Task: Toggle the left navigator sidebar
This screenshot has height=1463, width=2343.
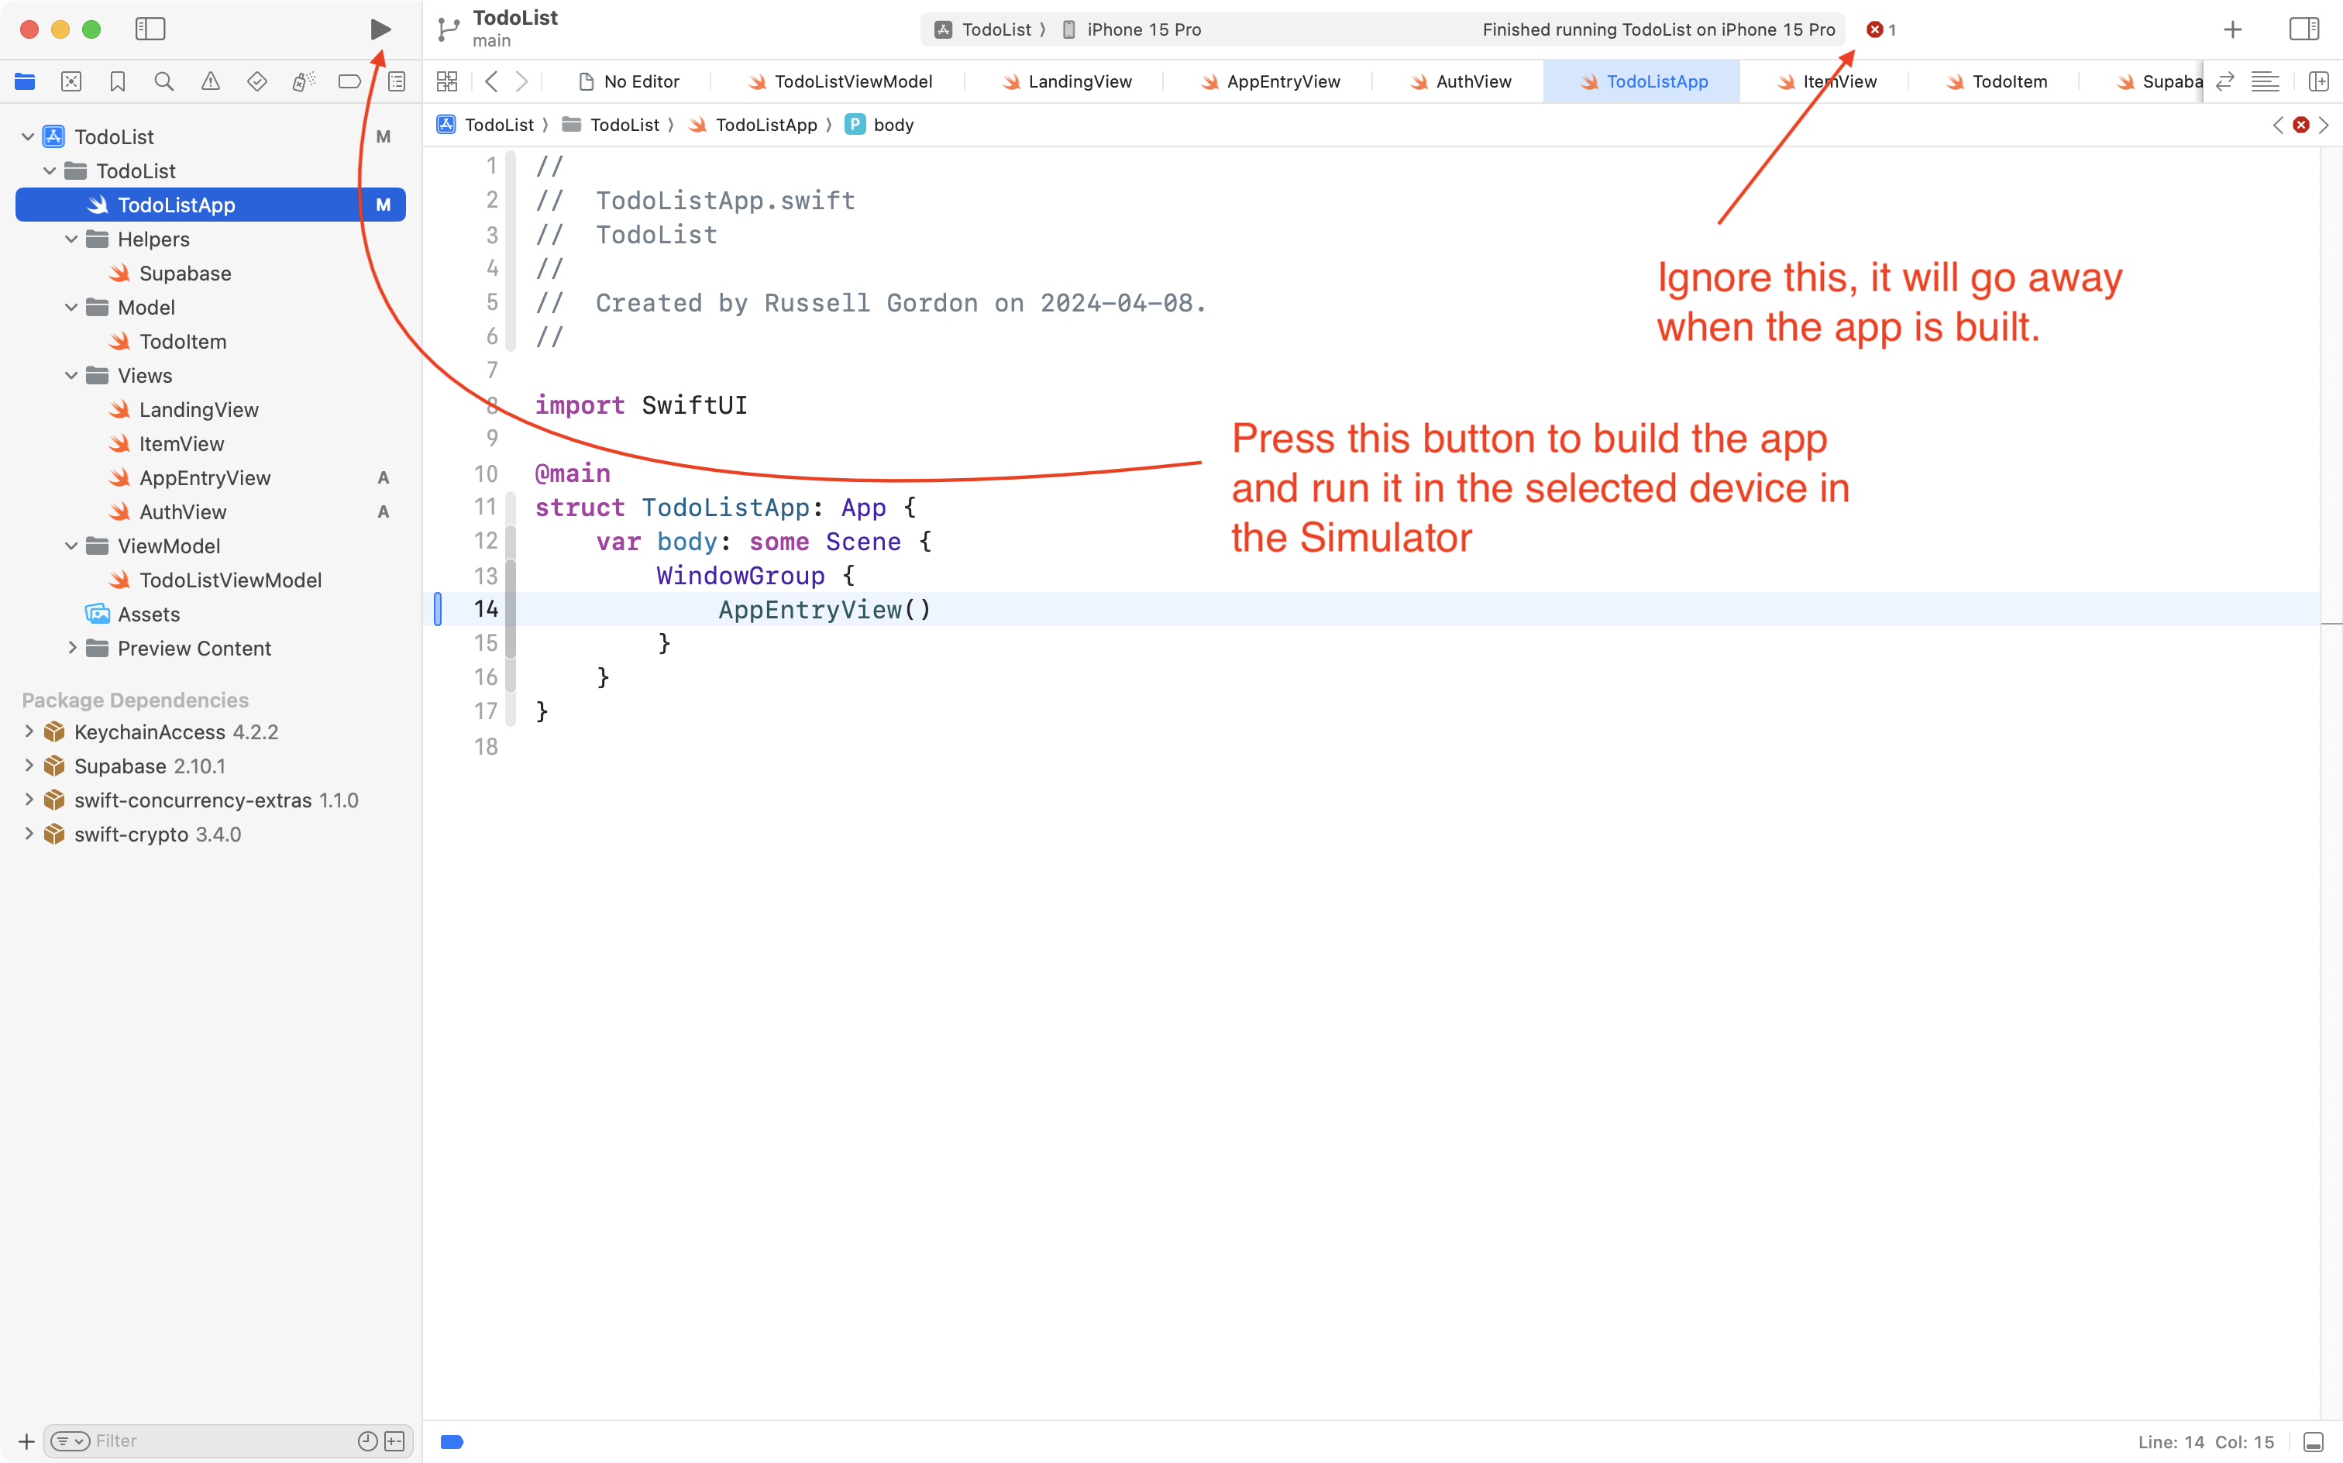Action: click(150, 29)
